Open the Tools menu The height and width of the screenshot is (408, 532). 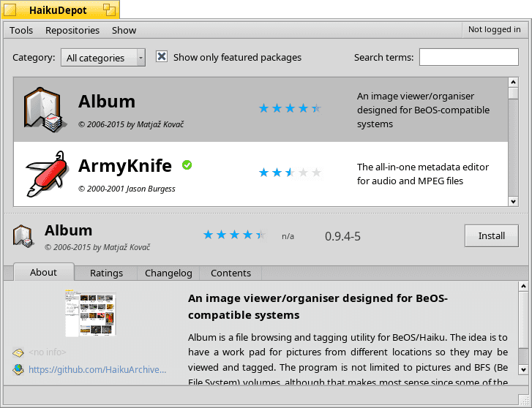click(21, 30)
